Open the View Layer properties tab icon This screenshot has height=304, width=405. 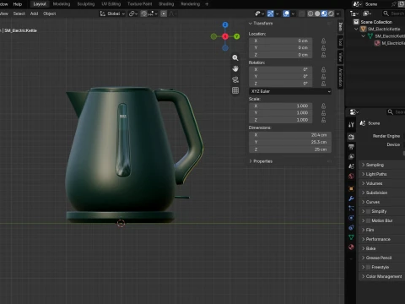click(x=351, y=156)
